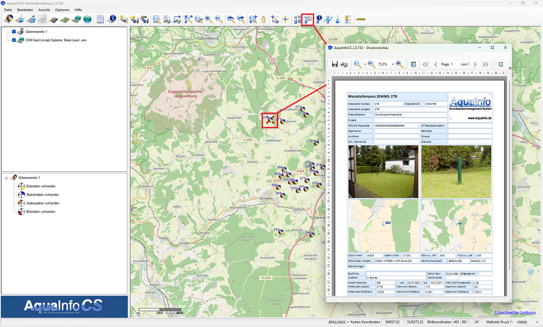Click the Messstellenpass (GWM): 278 heading
This screenshot has height=327, width=543.
click(x=373, y=96)
